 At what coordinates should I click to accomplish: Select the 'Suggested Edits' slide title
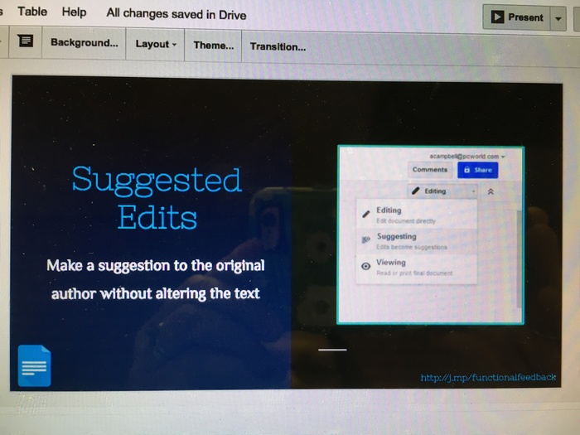[x=157, y=198]
